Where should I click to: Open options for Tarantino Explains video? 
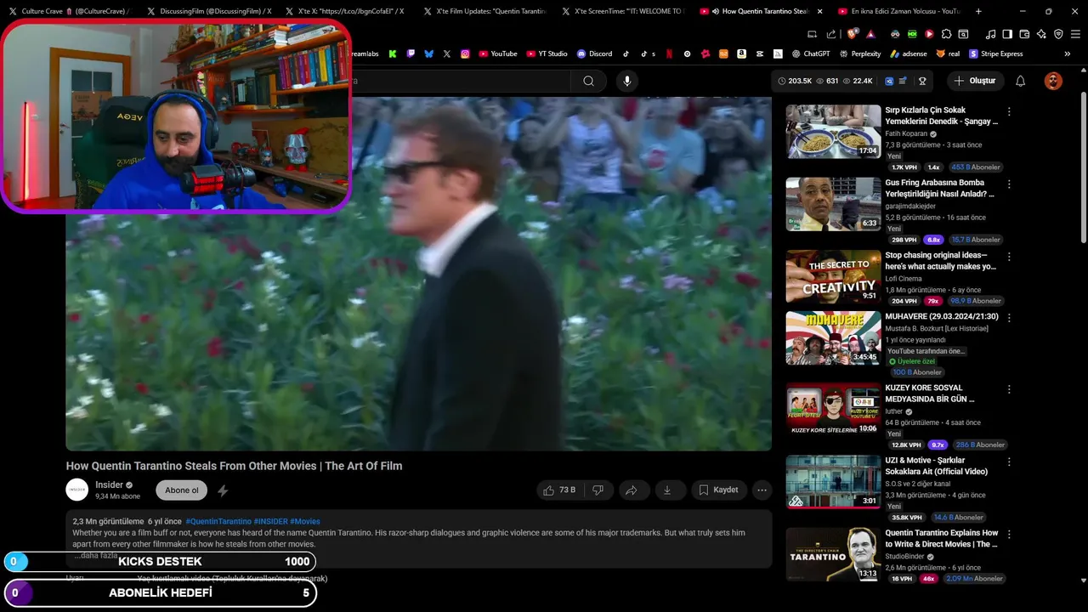click(x=1009, y=534)
